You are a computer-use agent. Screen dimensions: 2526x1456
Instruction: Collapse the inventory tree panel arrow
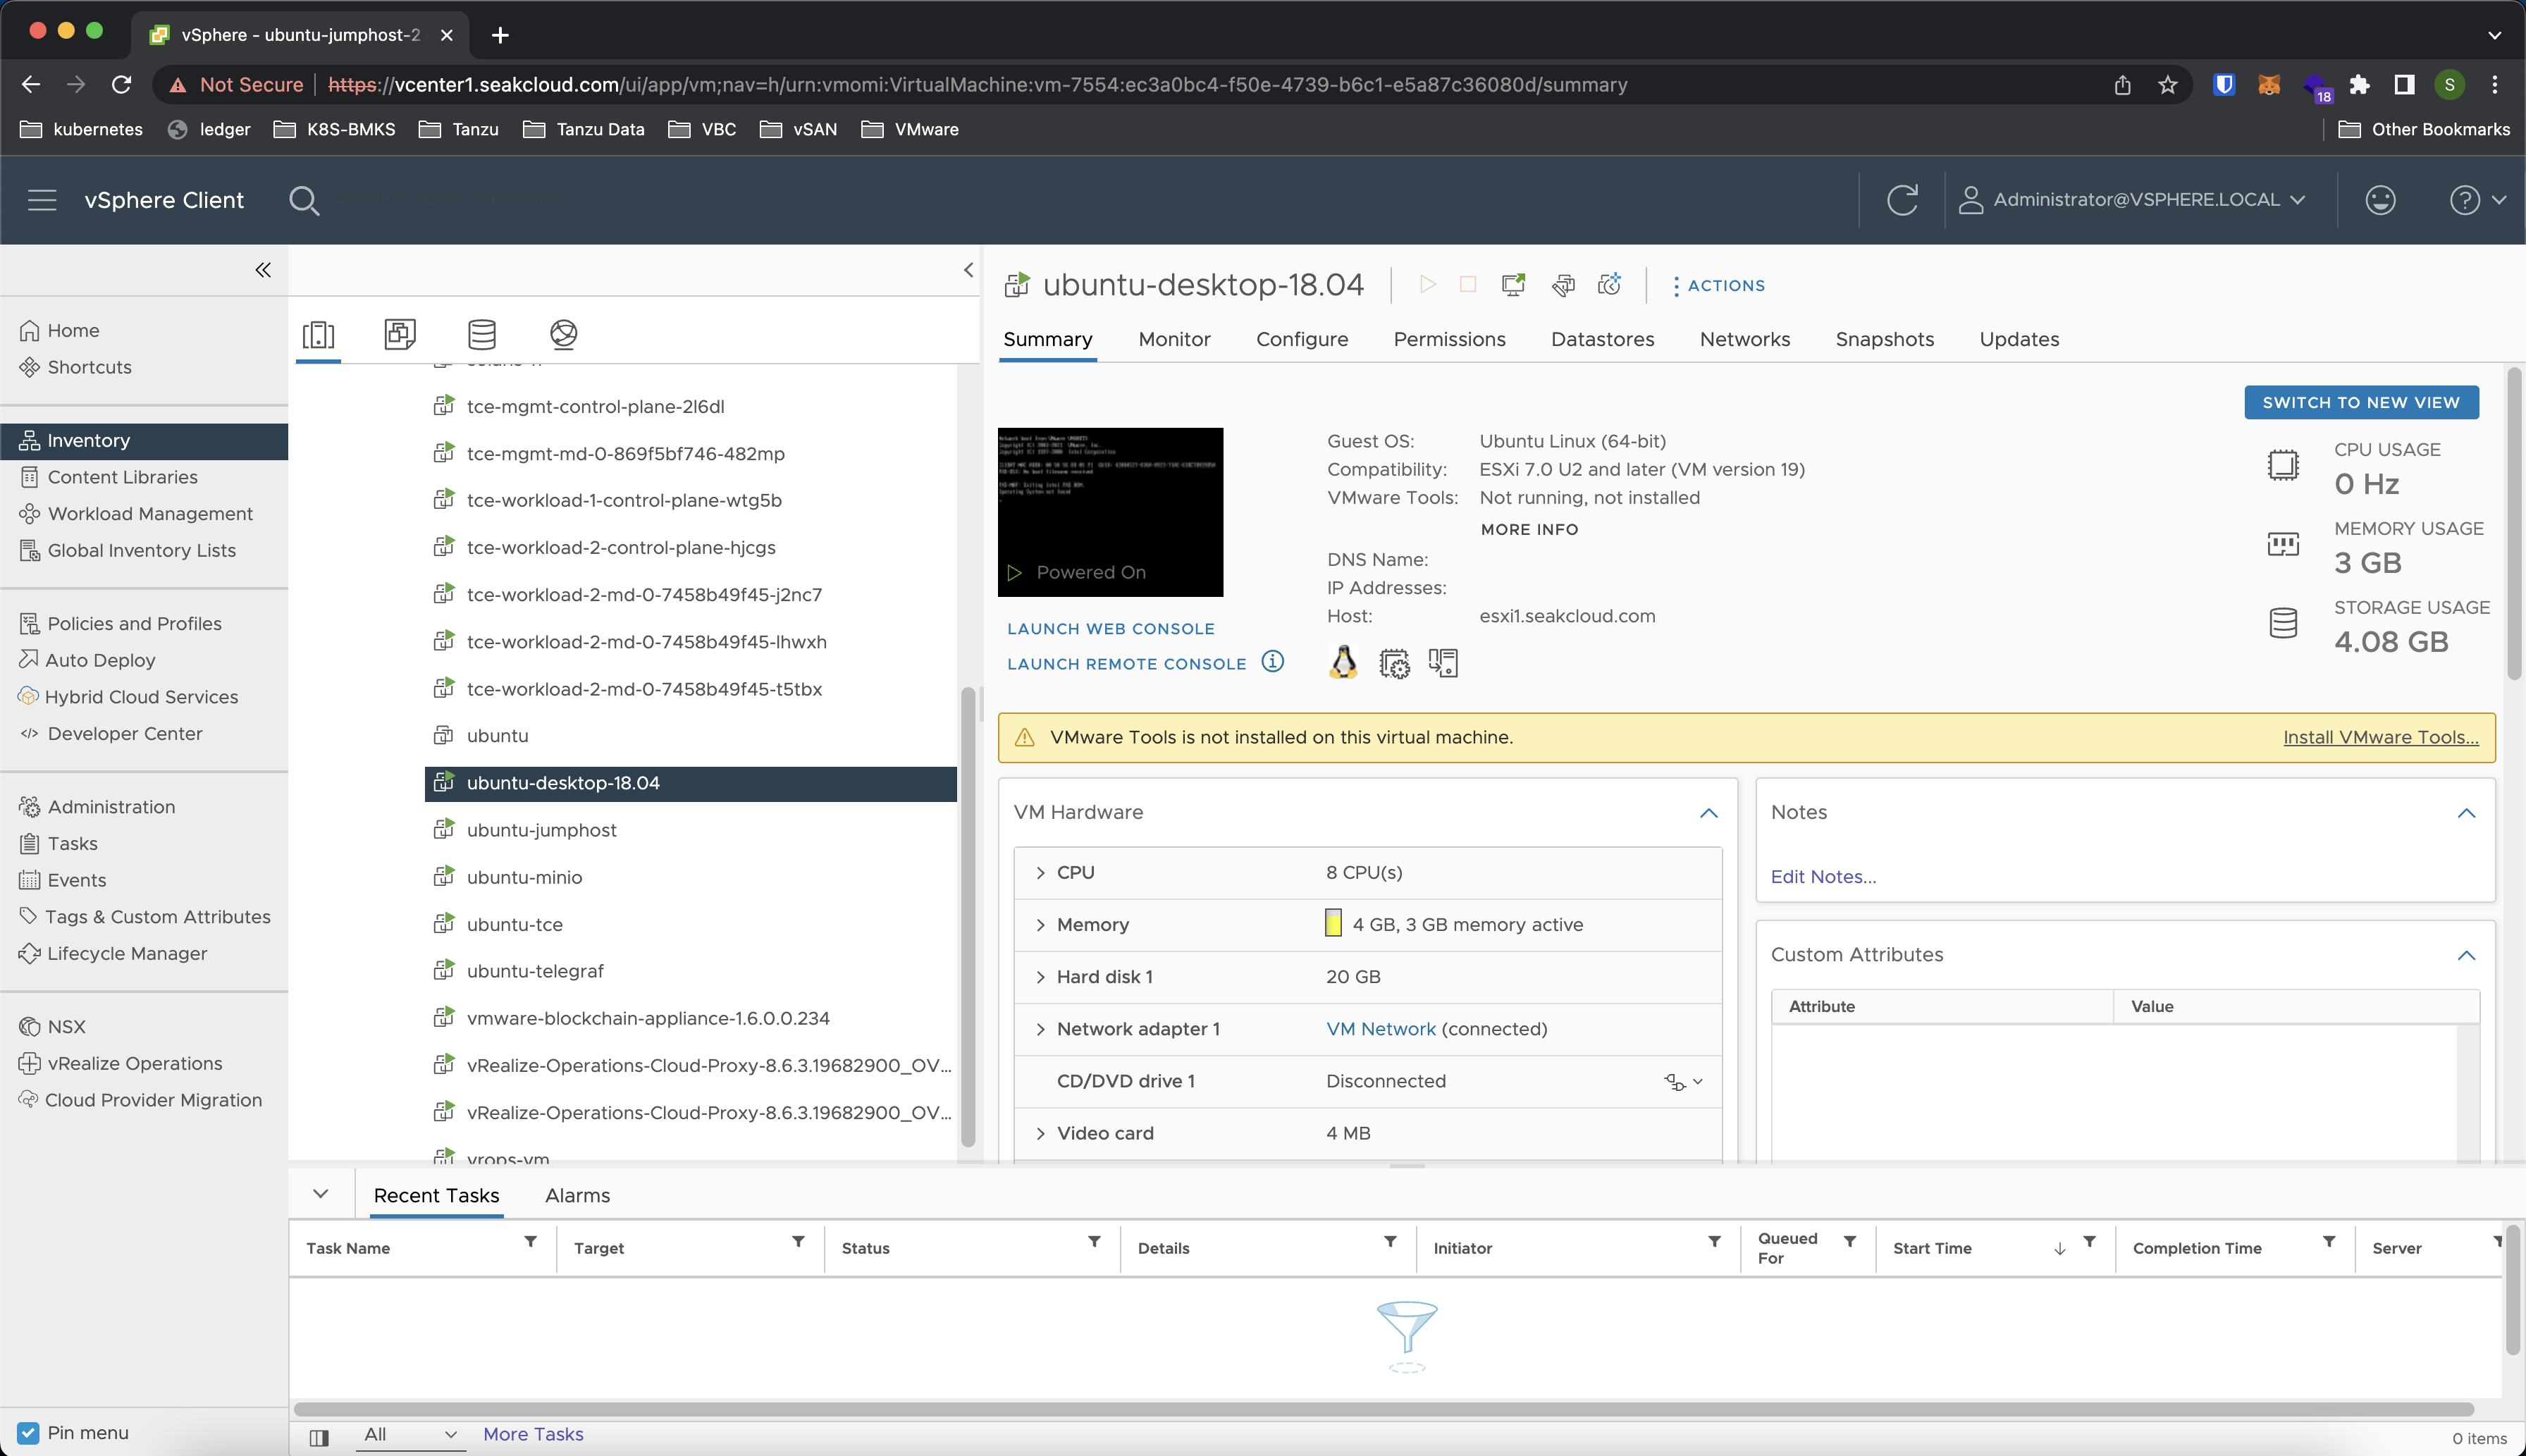pyautogui.click(x=968, y=270)
